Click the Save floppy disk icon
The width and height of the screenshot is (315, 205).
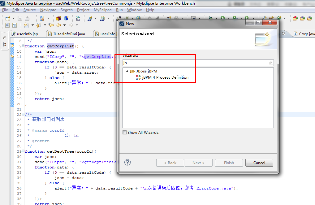coord(20,19)
